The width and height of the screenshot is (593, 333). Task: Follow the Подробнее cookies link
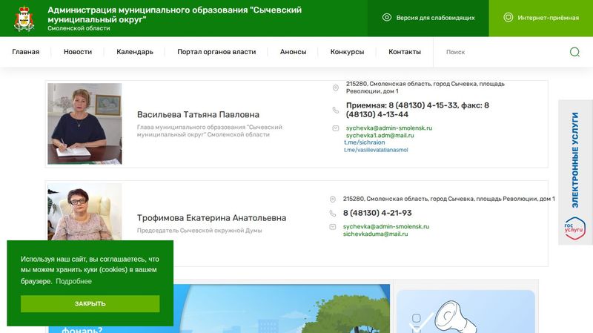[x=73, y=281]
